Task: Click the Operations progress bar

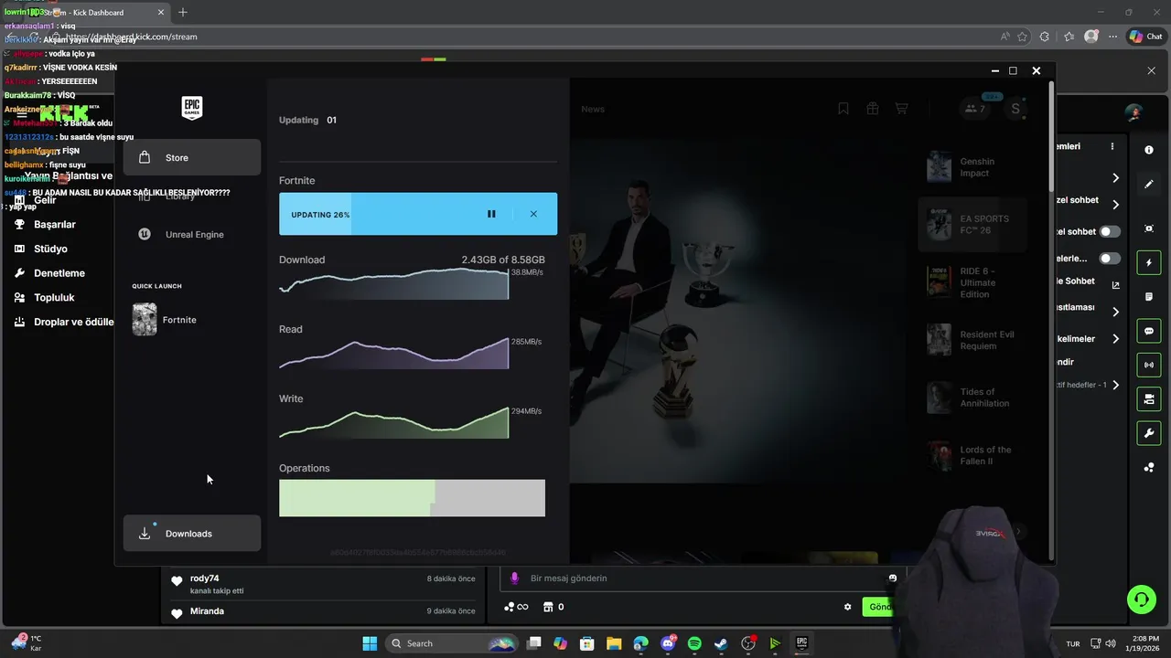Action: tap(412, 498)
